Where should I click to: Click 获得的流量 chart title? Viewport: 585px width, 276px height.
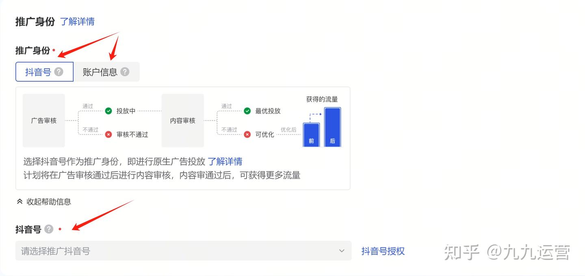click(x=322, y=99)
